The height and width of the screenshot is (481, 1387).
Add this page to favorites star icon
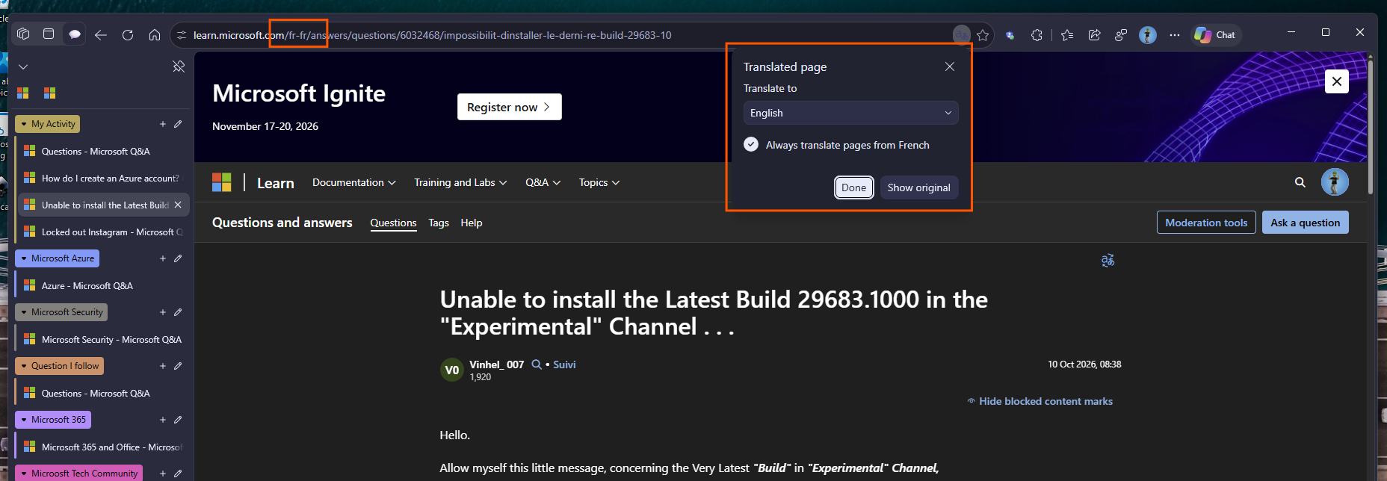(983, 35)
